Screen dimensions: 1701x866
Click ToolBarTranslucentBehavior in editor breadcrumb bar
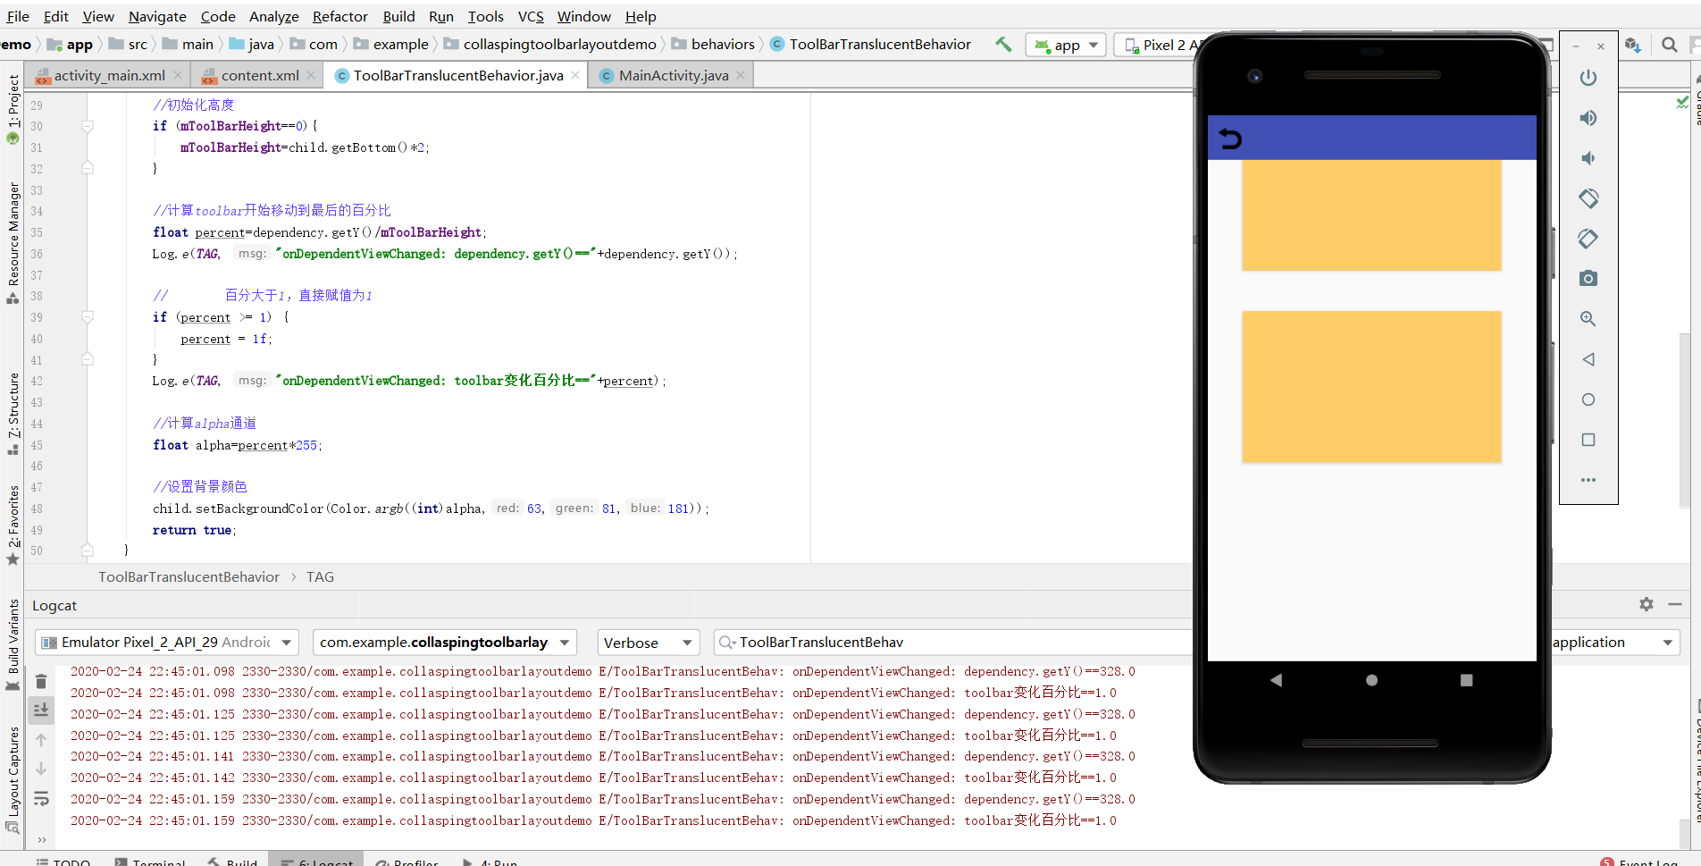189,577
